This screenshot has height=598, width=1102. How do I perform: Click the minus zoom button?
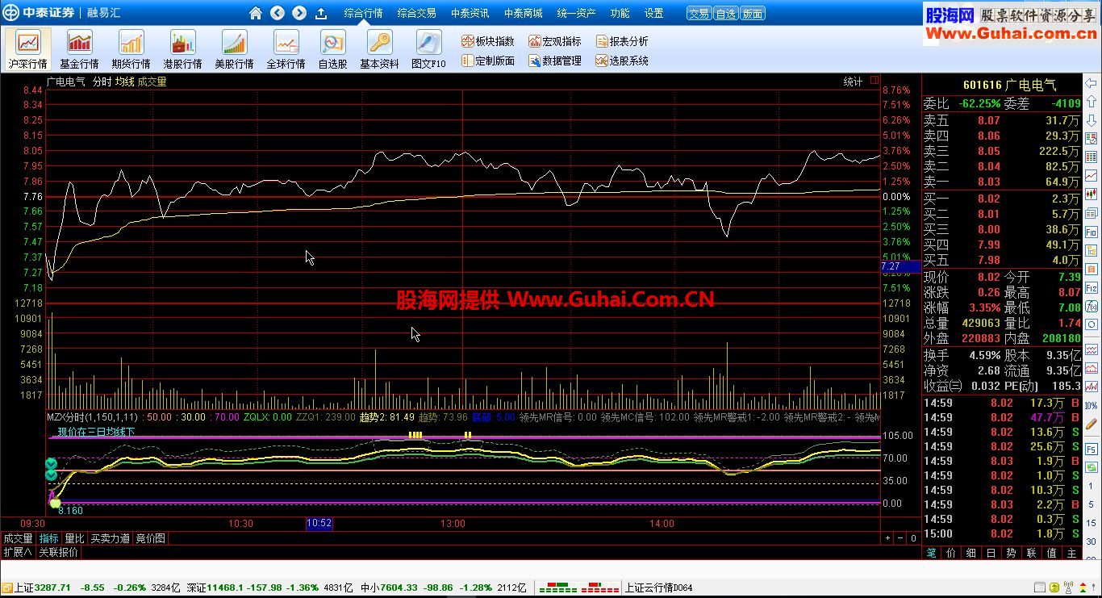tap(900, 538)
